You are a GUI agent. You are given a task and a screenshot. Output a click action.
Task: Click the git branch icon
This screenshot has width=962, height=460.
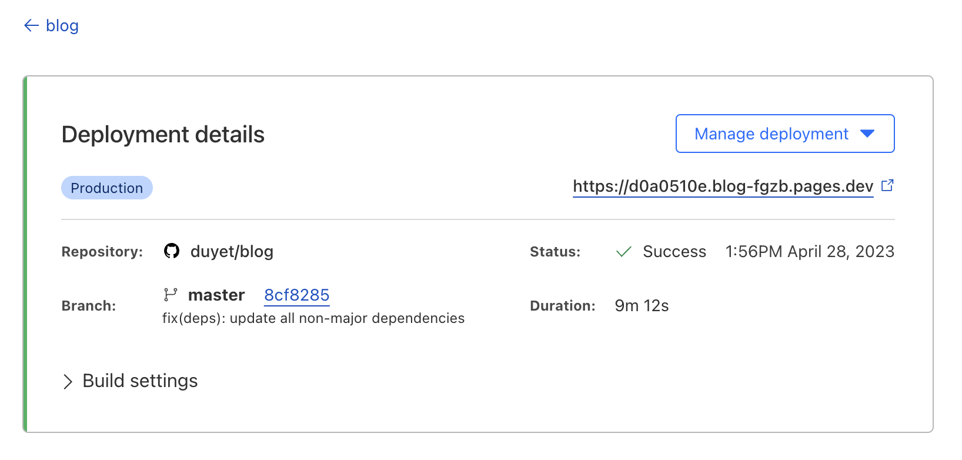[x=171, y=295]
